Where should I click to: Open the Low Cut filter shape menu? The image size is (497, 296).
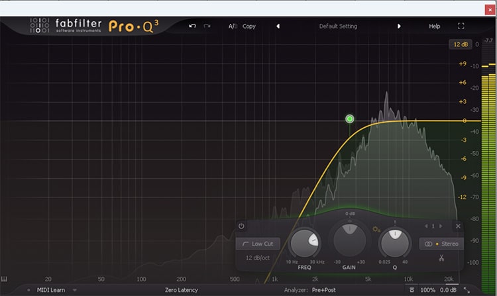[258, 244]
